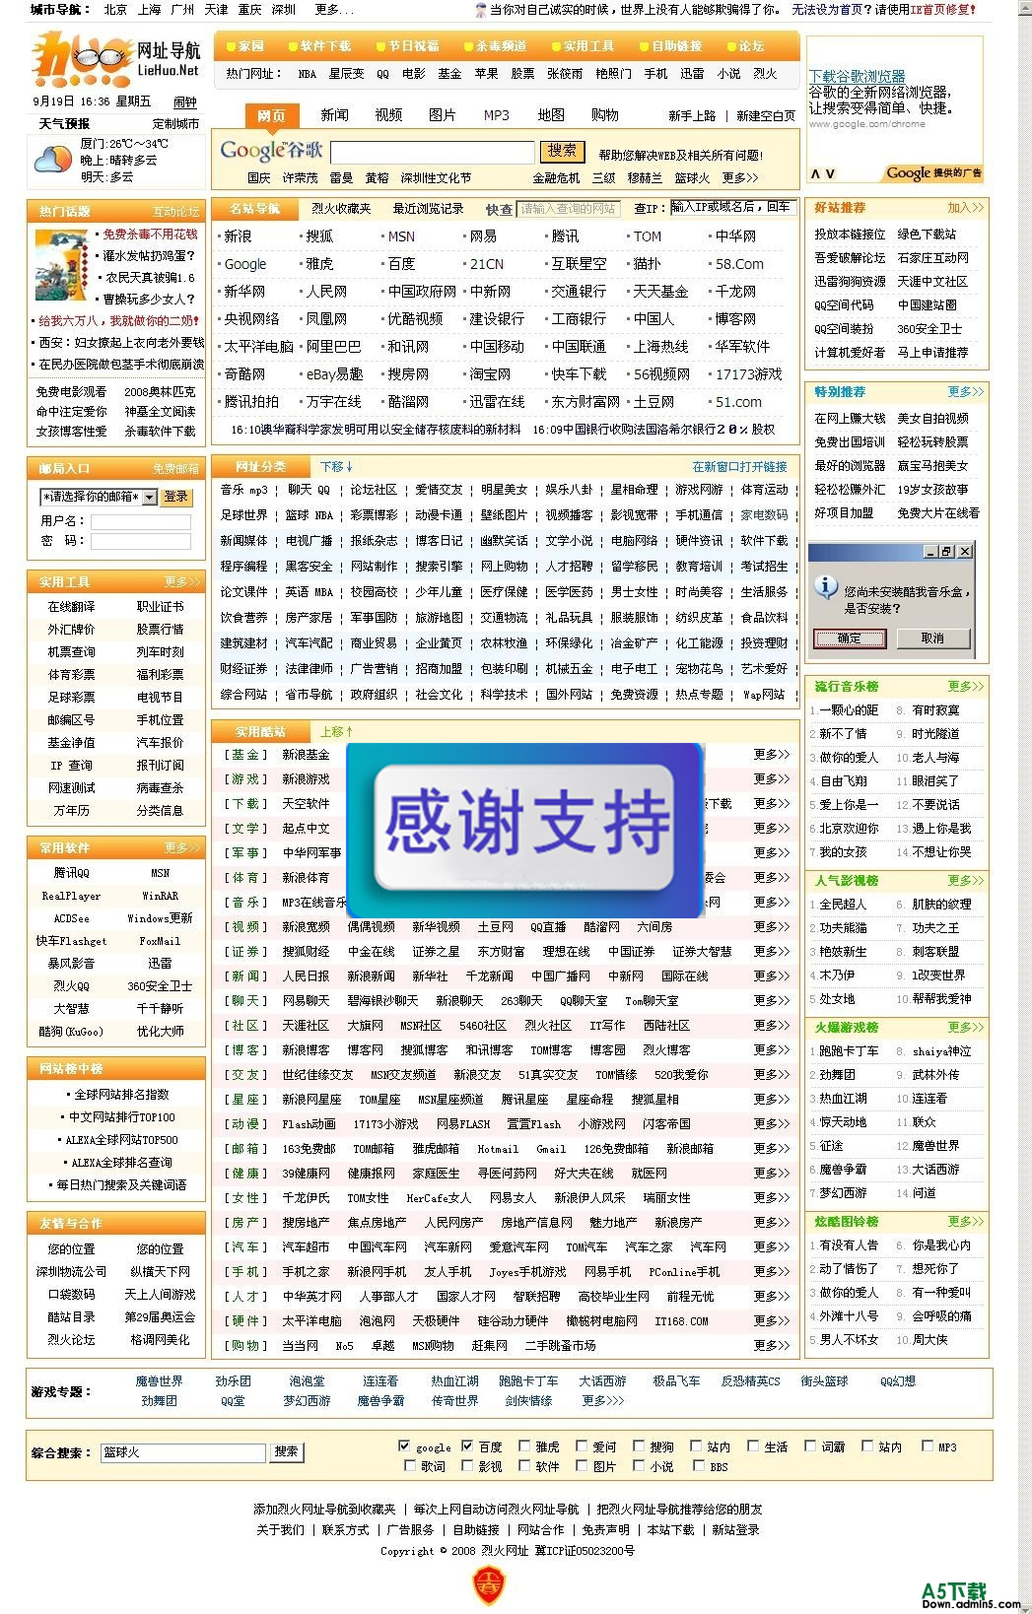Viewport: 1032px width, 1614px height.
Task: Click 在新窗口打开链接 link
Action: click(x=739, y=467)
